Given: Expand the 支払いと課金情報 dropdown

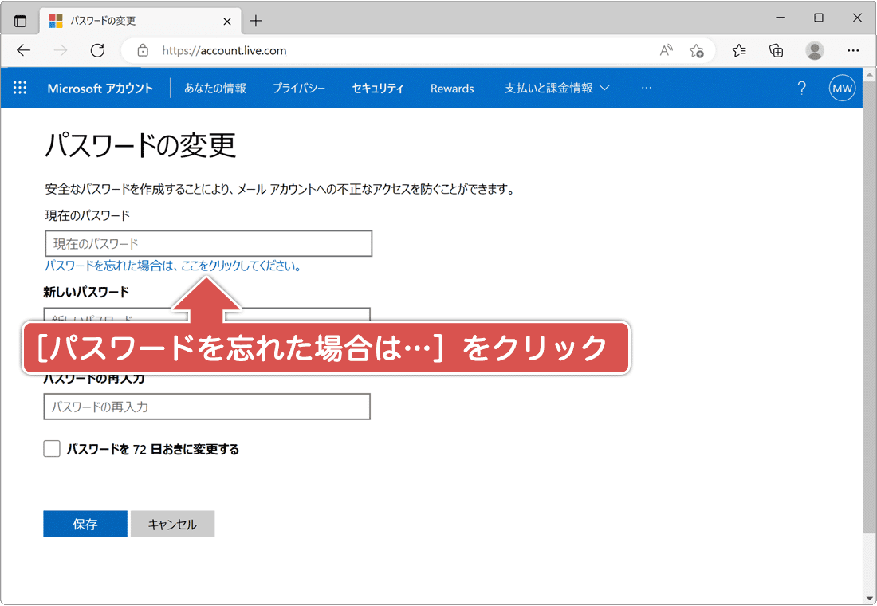Looking at the screenshot, I should (556, 89).
